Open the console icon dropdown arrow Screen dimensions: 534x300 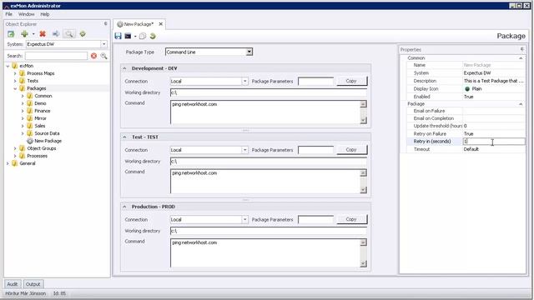(x=135, y=36)
